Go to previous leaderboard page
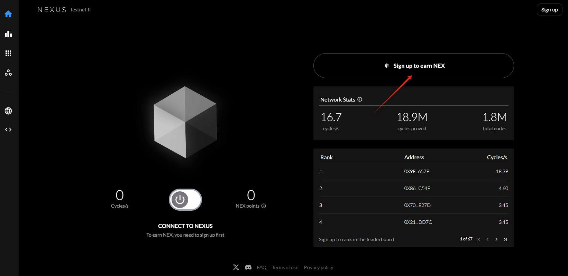Image resolution: width=568 pixels, height=276 pixels. pyautogui.click(x=487, y=239)
